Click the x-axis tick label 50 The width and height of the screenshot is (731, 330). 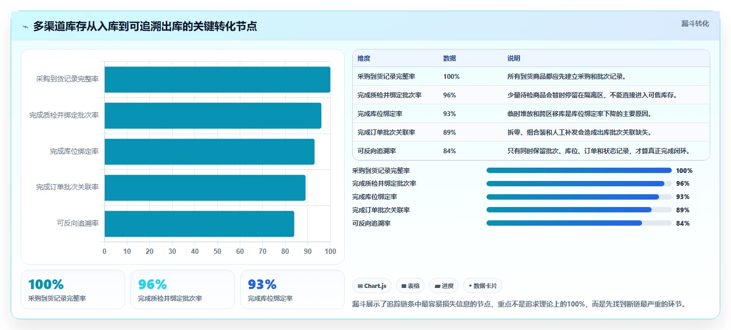217,251
